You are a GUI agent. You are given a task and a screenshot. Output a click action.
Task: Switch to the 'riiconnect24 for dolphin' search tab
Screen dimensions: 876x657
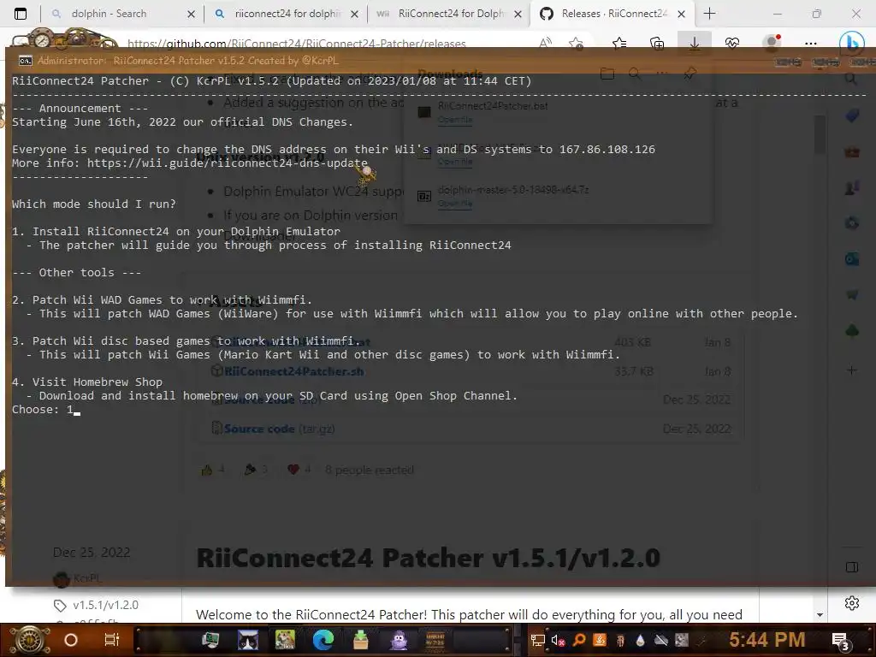[287, 14]
